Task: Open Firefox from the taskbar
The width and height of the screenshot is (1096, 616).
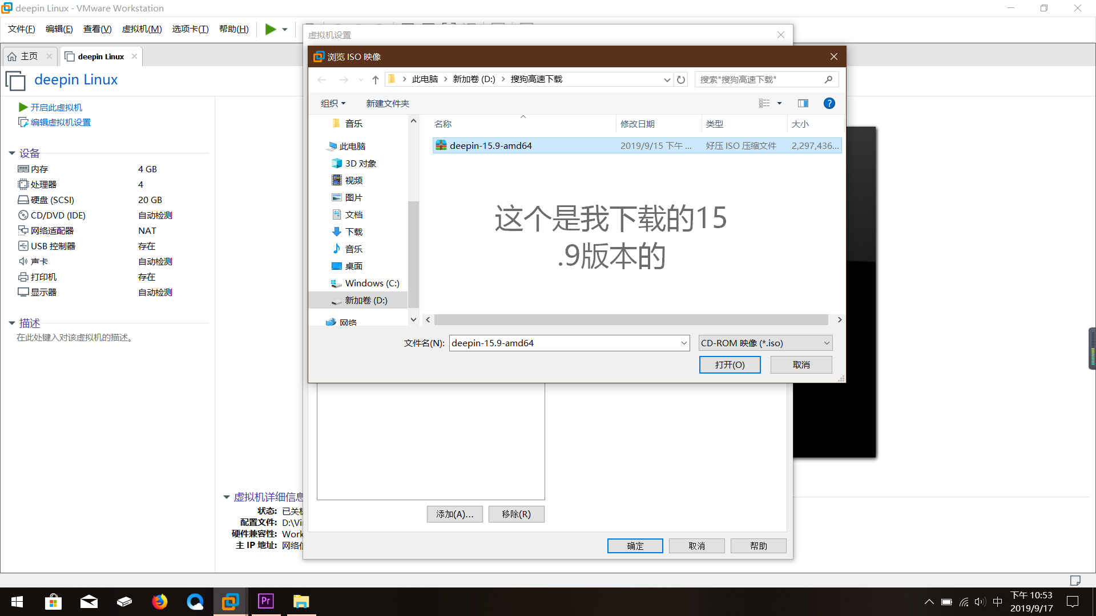Action: (x=160, y=602)
